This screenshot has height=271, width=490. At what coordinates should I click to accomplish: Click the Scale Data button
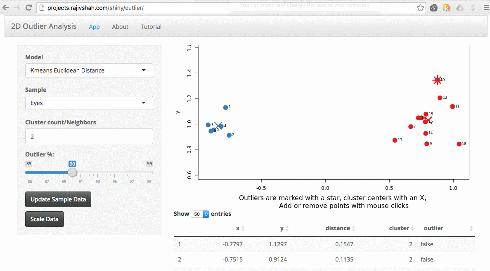click(45, 219)
